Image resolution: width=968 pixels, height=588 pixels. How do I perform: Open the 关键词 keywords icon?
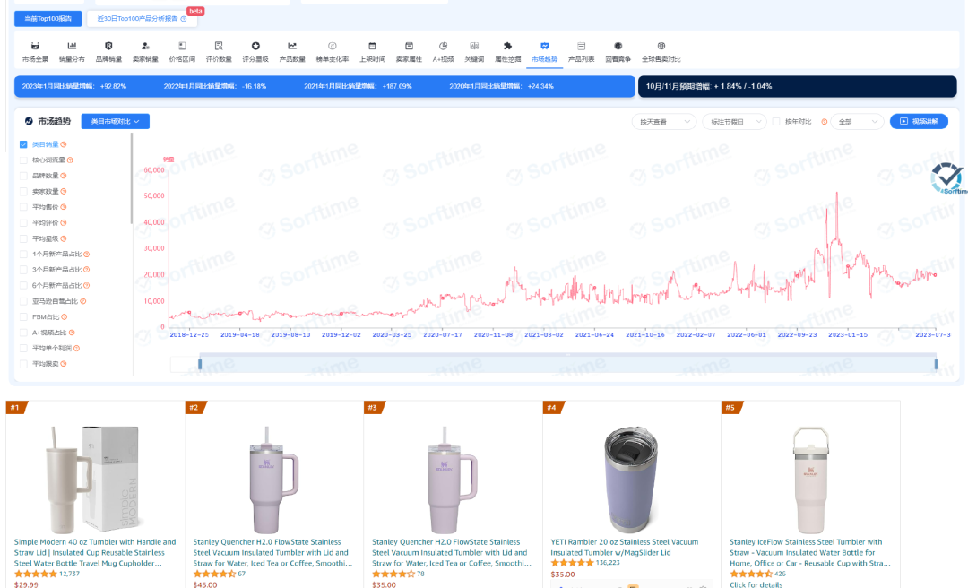pyautogui.click(x=474, y=46)
